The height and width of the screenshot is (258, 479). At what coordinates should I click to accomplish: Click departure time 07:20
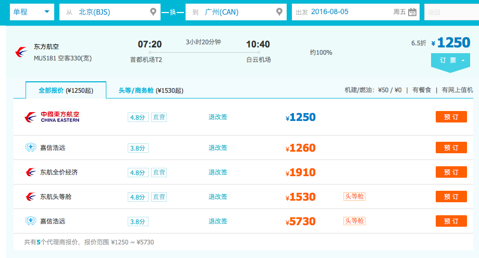point(150,44)
